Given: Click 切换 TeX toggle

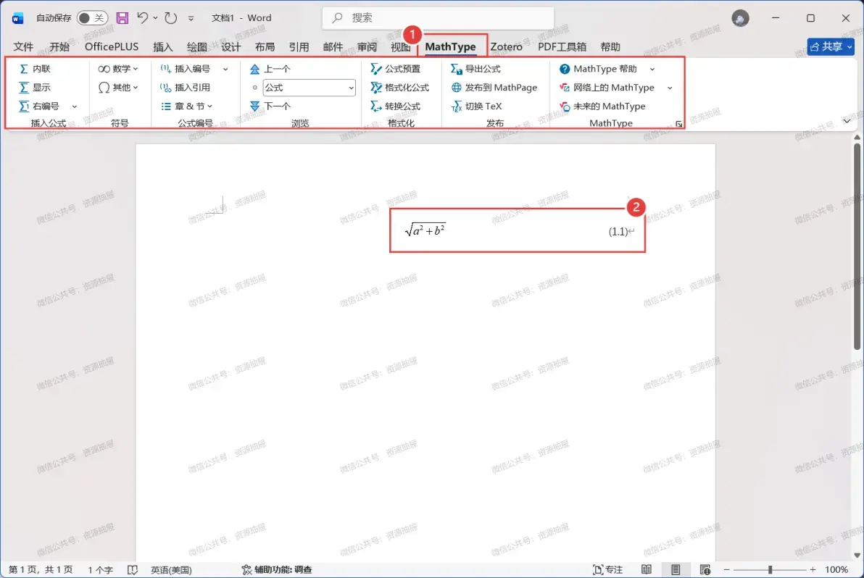Looking at the screenshot, I should pos(477,106).
